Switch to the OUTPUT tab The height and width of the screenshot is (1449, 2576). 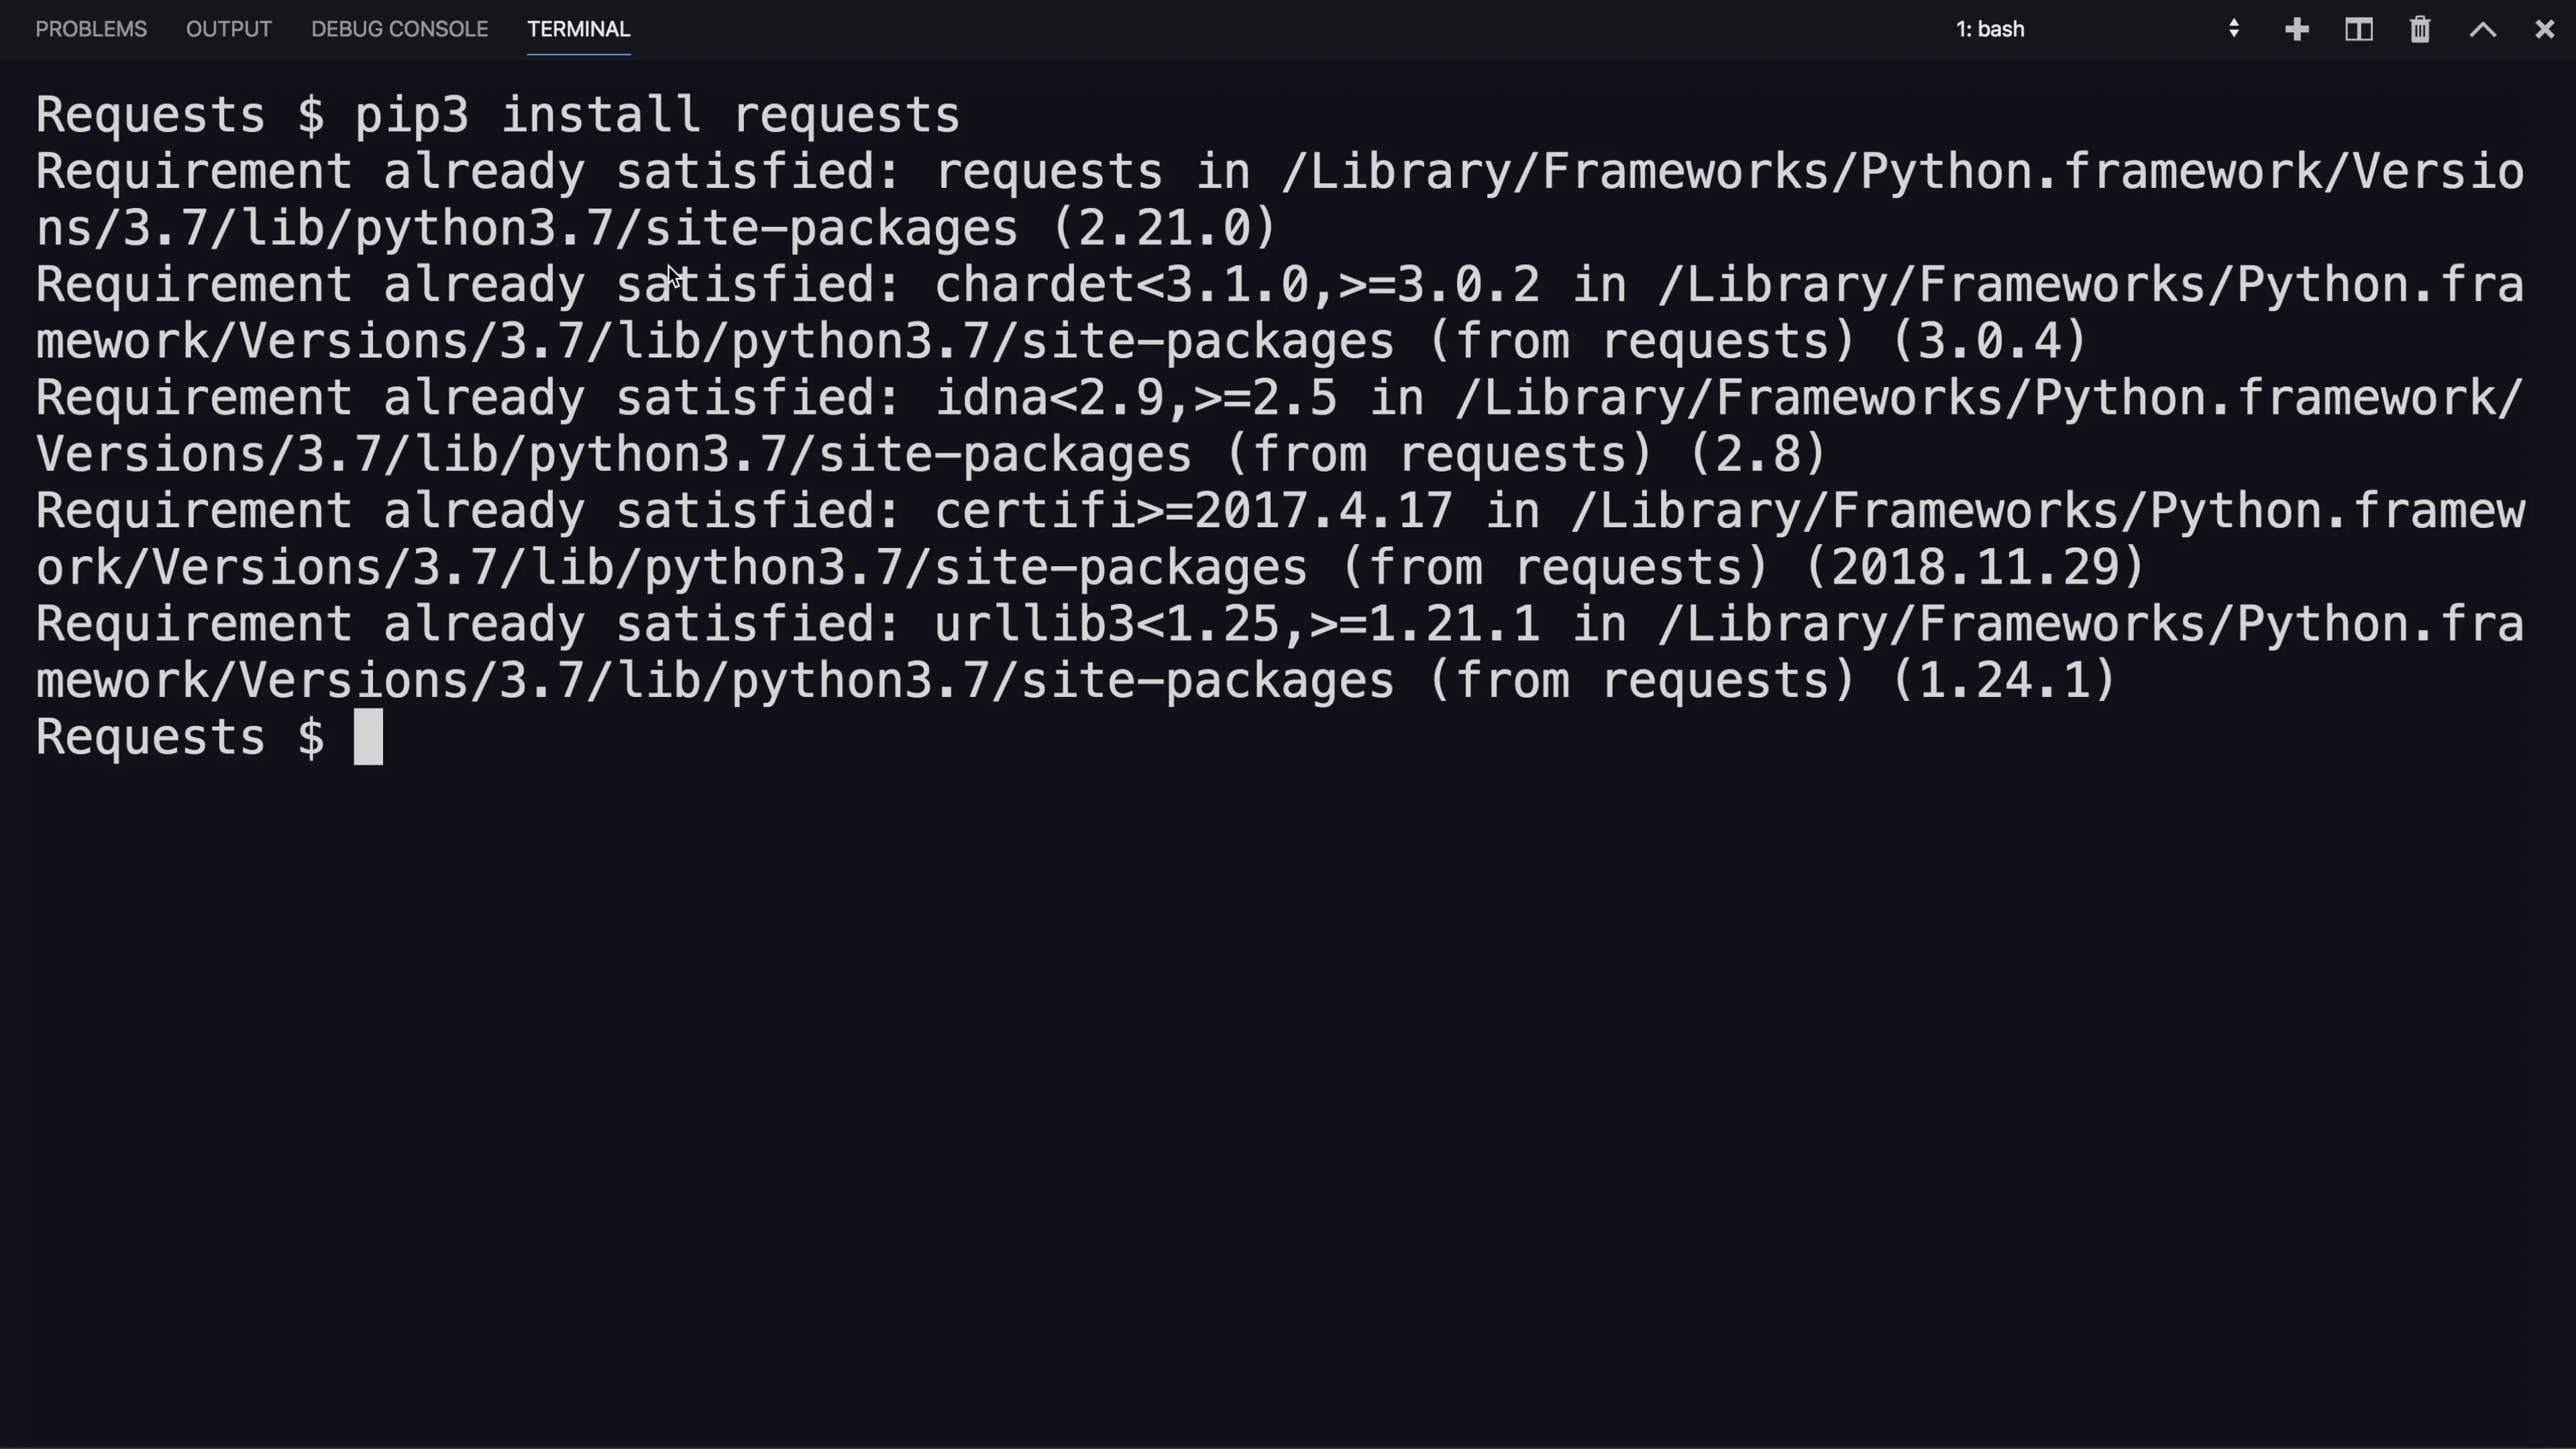(229, 29)
